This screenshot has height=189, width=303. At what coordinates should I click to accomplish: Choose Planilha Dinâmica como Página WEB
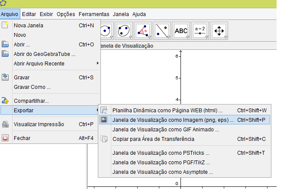(167, 110)
